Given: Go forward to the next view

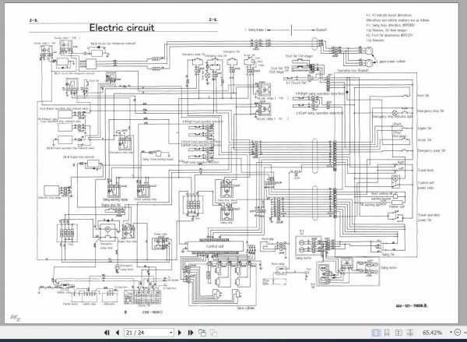Looking at the screenshot, I should [213, 333].
